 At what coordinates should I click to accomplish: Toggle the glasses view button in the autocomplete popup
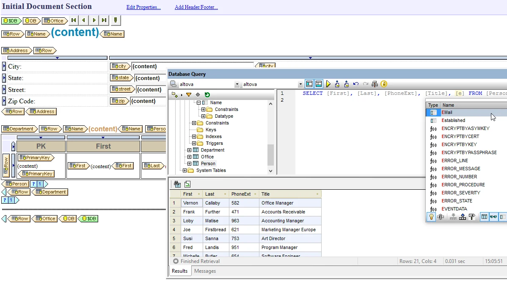pyautogui.click(x=493, y=217)
